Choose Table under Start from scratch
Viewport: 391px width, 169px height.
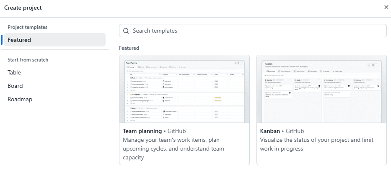[14, 73]
